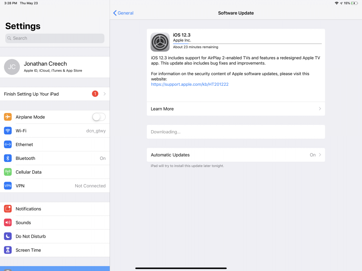Tap the Automatic Updates On value
Image resolution: width=362 pixels, height=271 pixels.
(313, 155)
